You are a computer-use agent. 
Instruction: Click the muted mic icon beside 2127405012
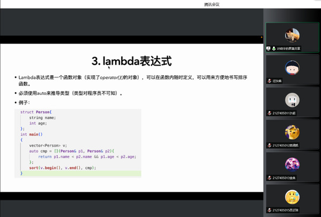click(270, 146)
